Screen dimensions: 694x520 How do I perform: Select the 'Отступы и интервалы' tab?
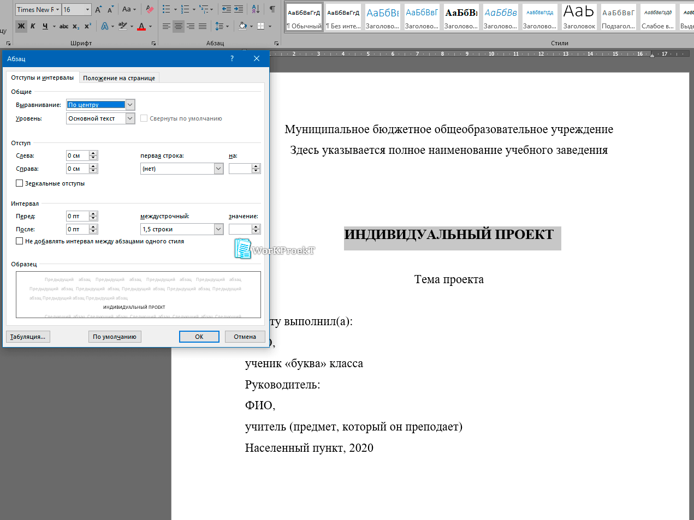click(x=42, y=77)
